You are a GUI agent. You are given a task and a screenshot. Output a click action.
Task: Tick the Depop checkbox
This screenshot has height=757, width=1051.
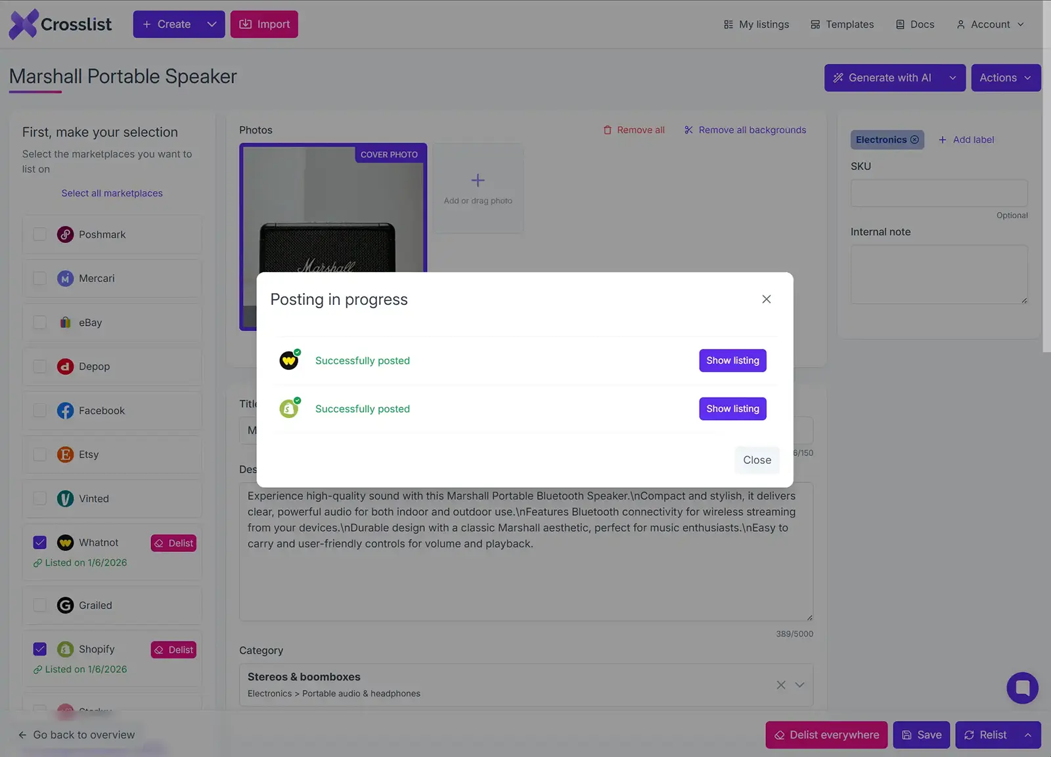tap(40, 367)
